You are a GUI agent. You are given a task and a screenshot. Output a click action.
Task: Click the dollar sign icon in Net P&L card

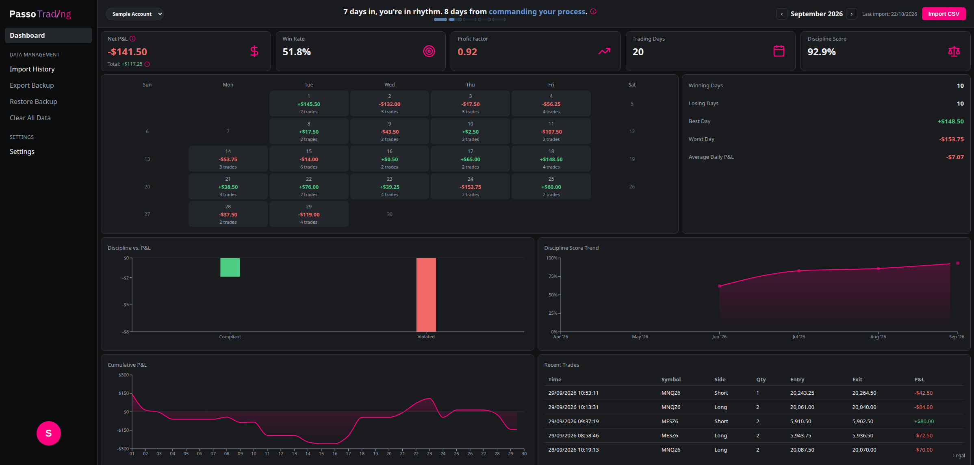[x=254, y=51]
